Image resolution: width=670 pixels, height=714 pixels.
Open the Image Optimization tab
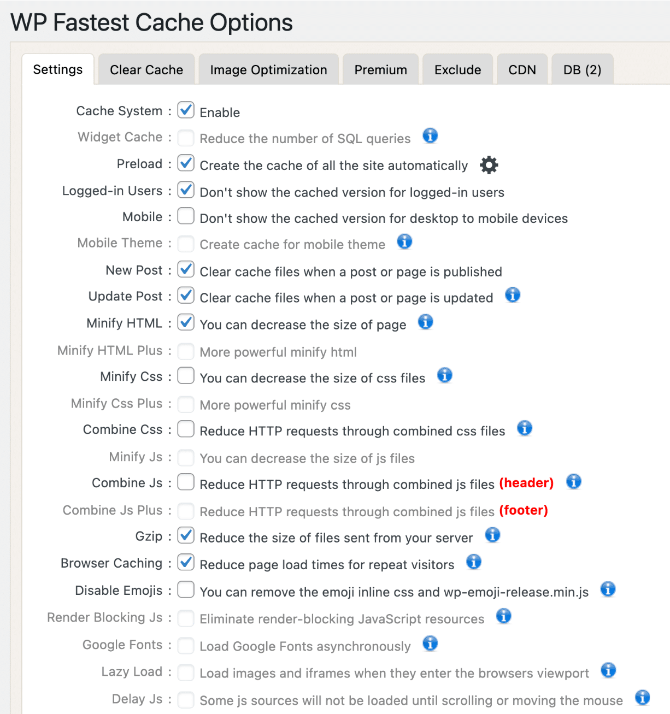pyautogui.click(x=268, y=70)
